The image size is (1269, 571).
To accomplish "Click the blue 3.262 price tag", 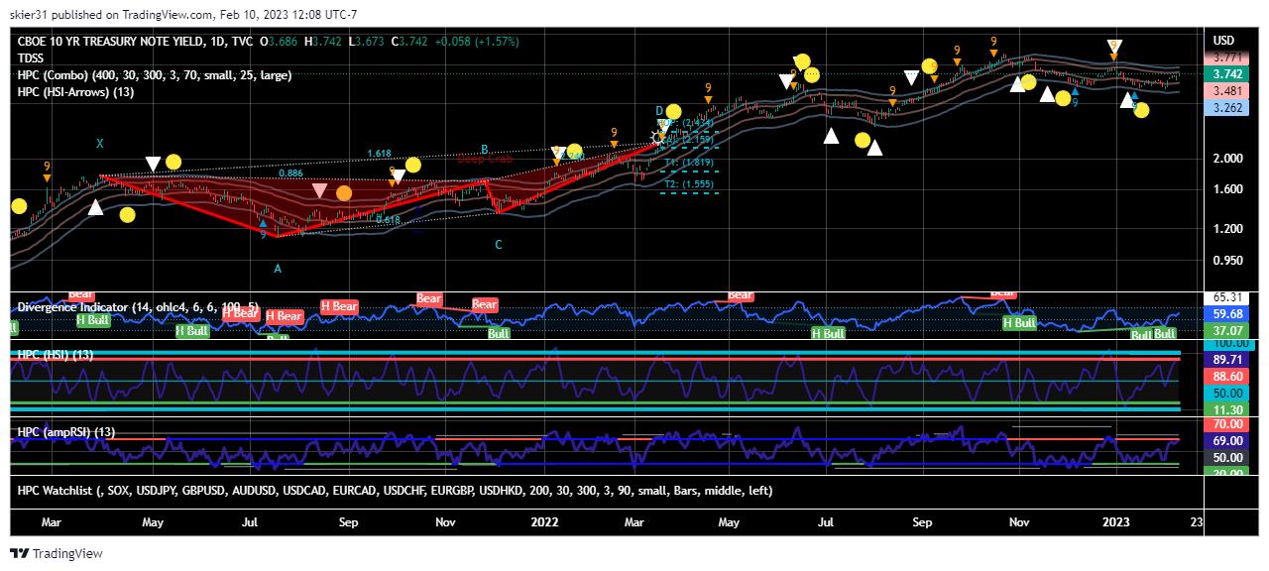I will (1227, 108).
